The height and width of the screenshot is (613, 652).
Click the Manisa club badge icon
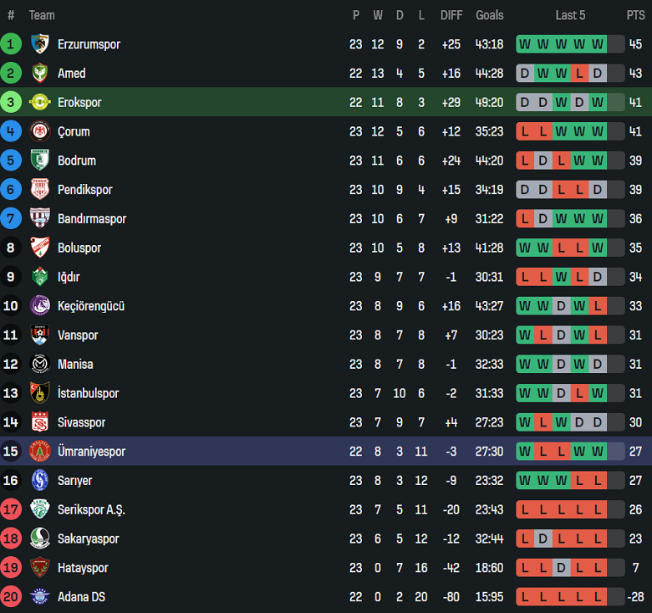pos(40,365)
